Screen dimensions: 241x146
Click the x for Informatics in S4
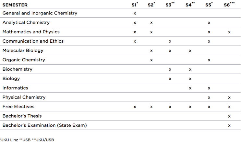pyautogui.click(x=190, y=88)
